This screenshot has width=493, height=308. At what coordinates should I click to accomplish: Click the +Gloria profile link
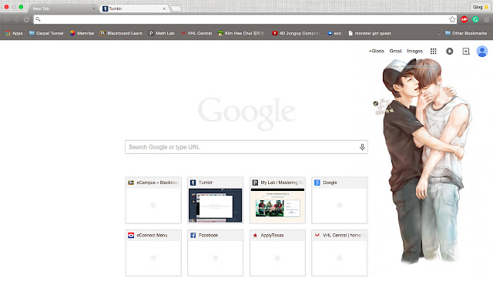pyautogui.click(x=377, y=51)
